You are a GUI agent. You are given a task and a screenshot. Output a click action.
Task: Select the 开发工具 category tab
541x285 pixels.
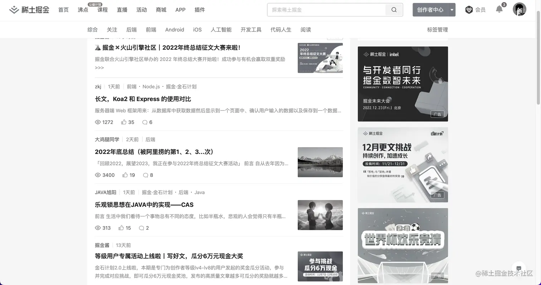[x=251, y=30]
